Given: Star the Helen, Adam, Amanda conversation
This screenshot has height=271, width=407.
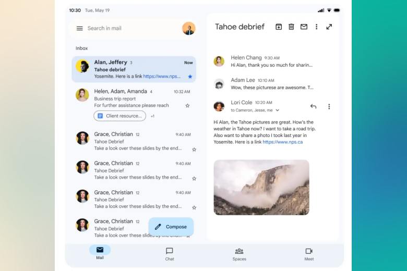Looking at the screenshot, I should (x=187, y=106).
